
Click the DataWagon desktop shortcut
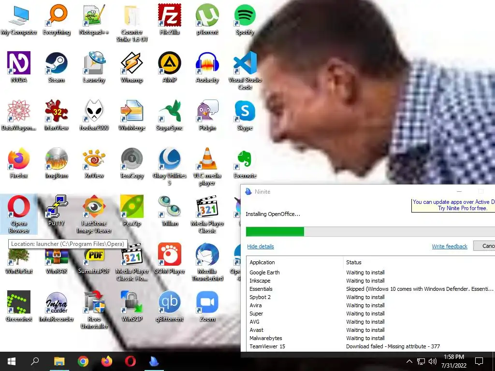[x=19, y=115]
